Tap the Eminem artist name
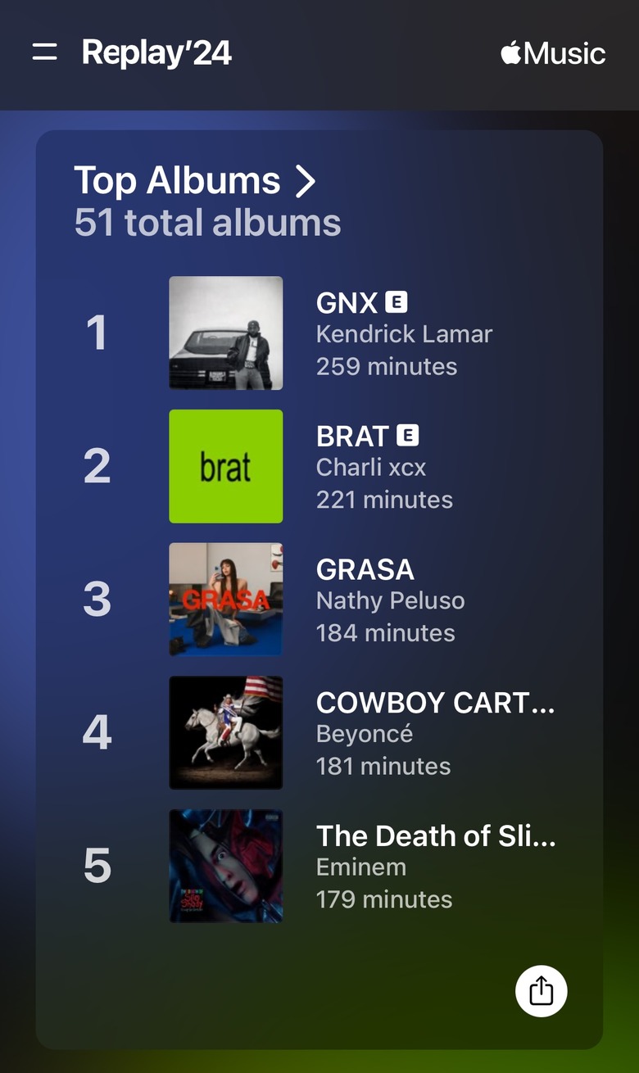Viewport: 639px width, 1073px height. [x=361, y=867]
